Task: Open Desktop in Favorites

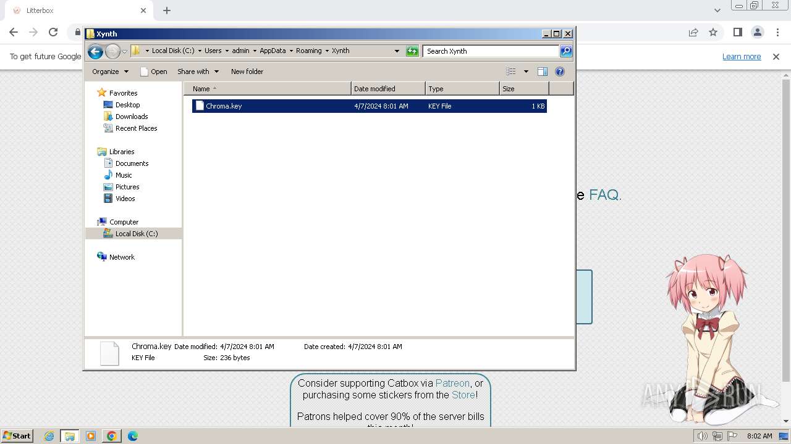Action: 127,105
